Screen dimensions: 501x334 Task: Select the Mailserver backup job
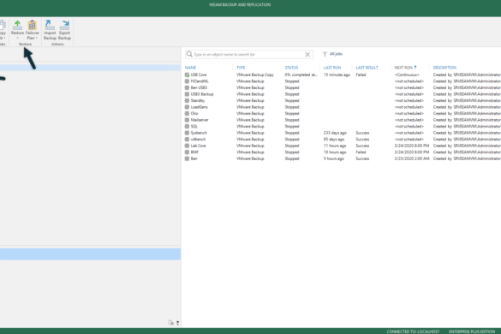(343, 120)
